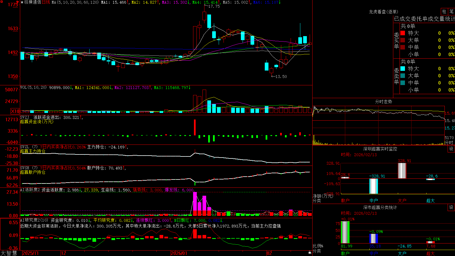Click the 13.50 low price label
455x256 pixels.
[x=281, y=77]
